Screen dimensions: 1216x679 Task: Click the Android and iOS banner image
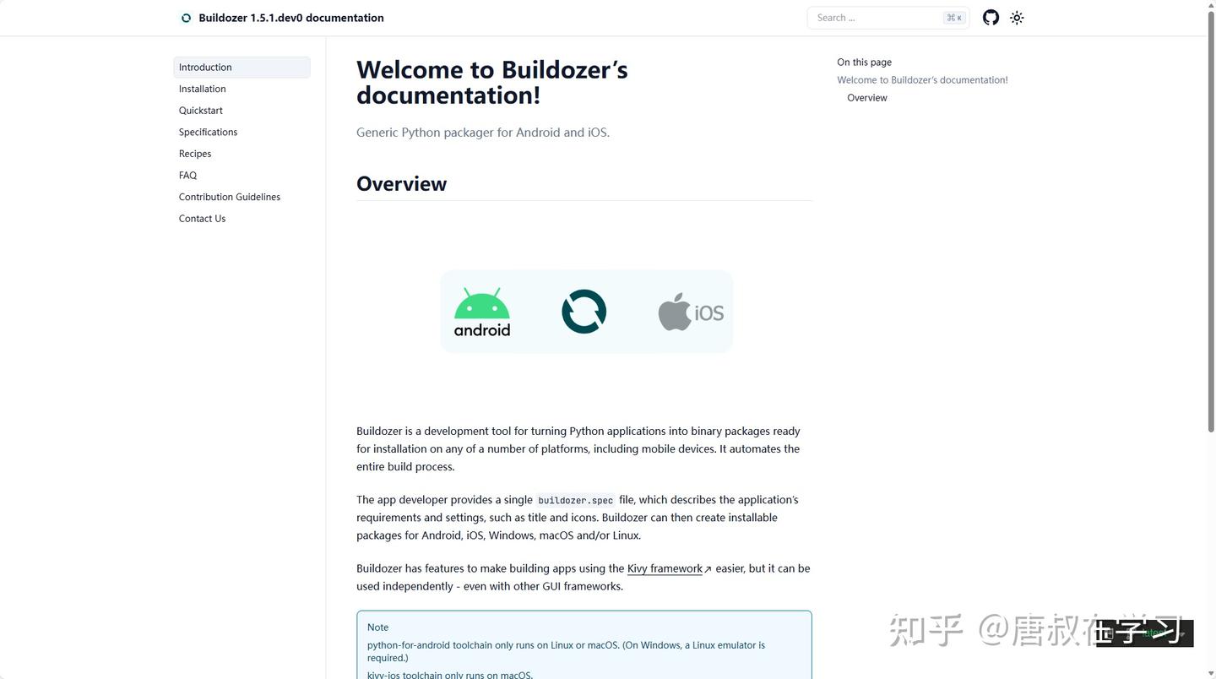click(x=586, y=312)
